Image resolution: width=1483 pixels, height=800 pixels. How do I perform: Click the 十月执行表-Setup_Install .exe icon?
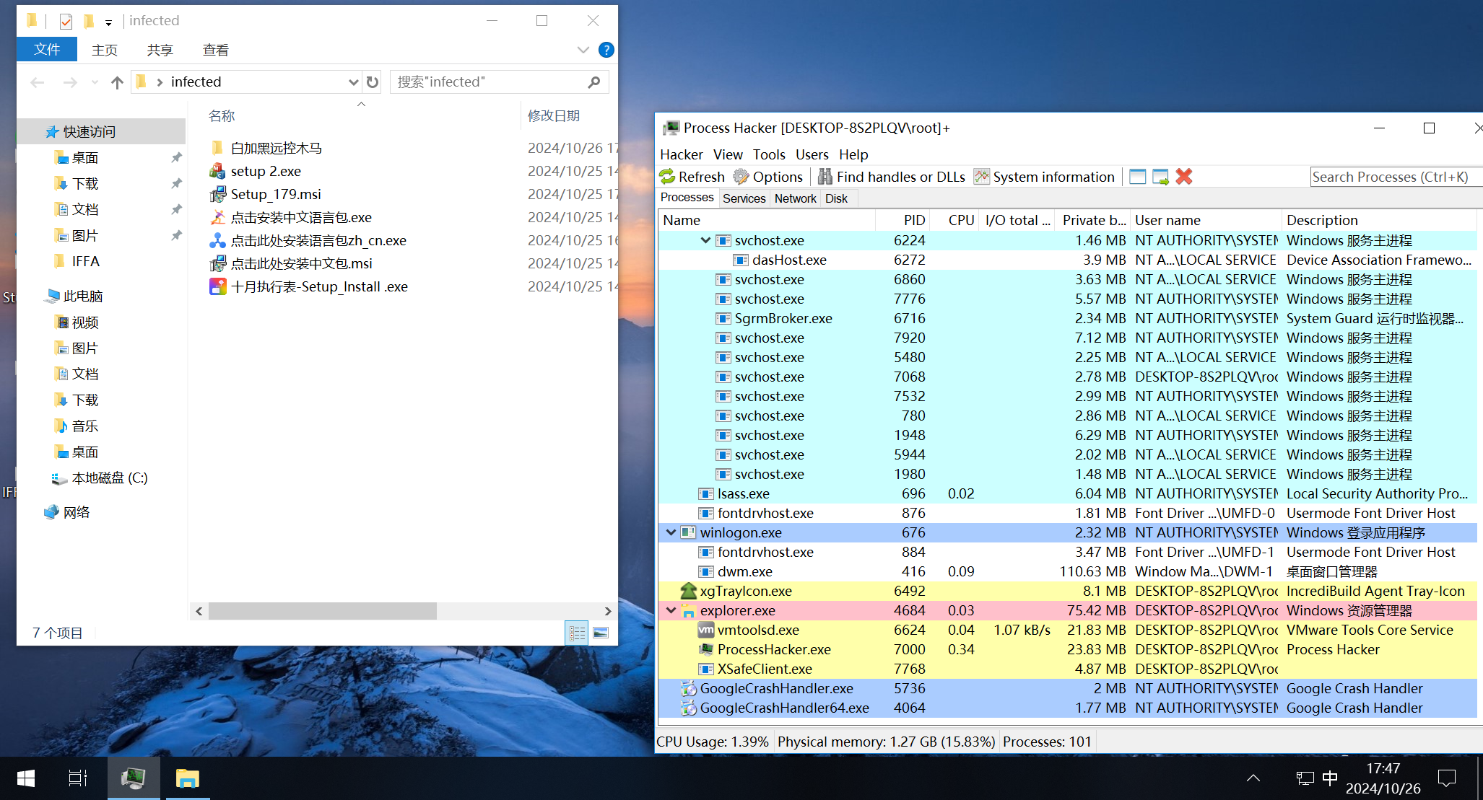coord(217,286)
